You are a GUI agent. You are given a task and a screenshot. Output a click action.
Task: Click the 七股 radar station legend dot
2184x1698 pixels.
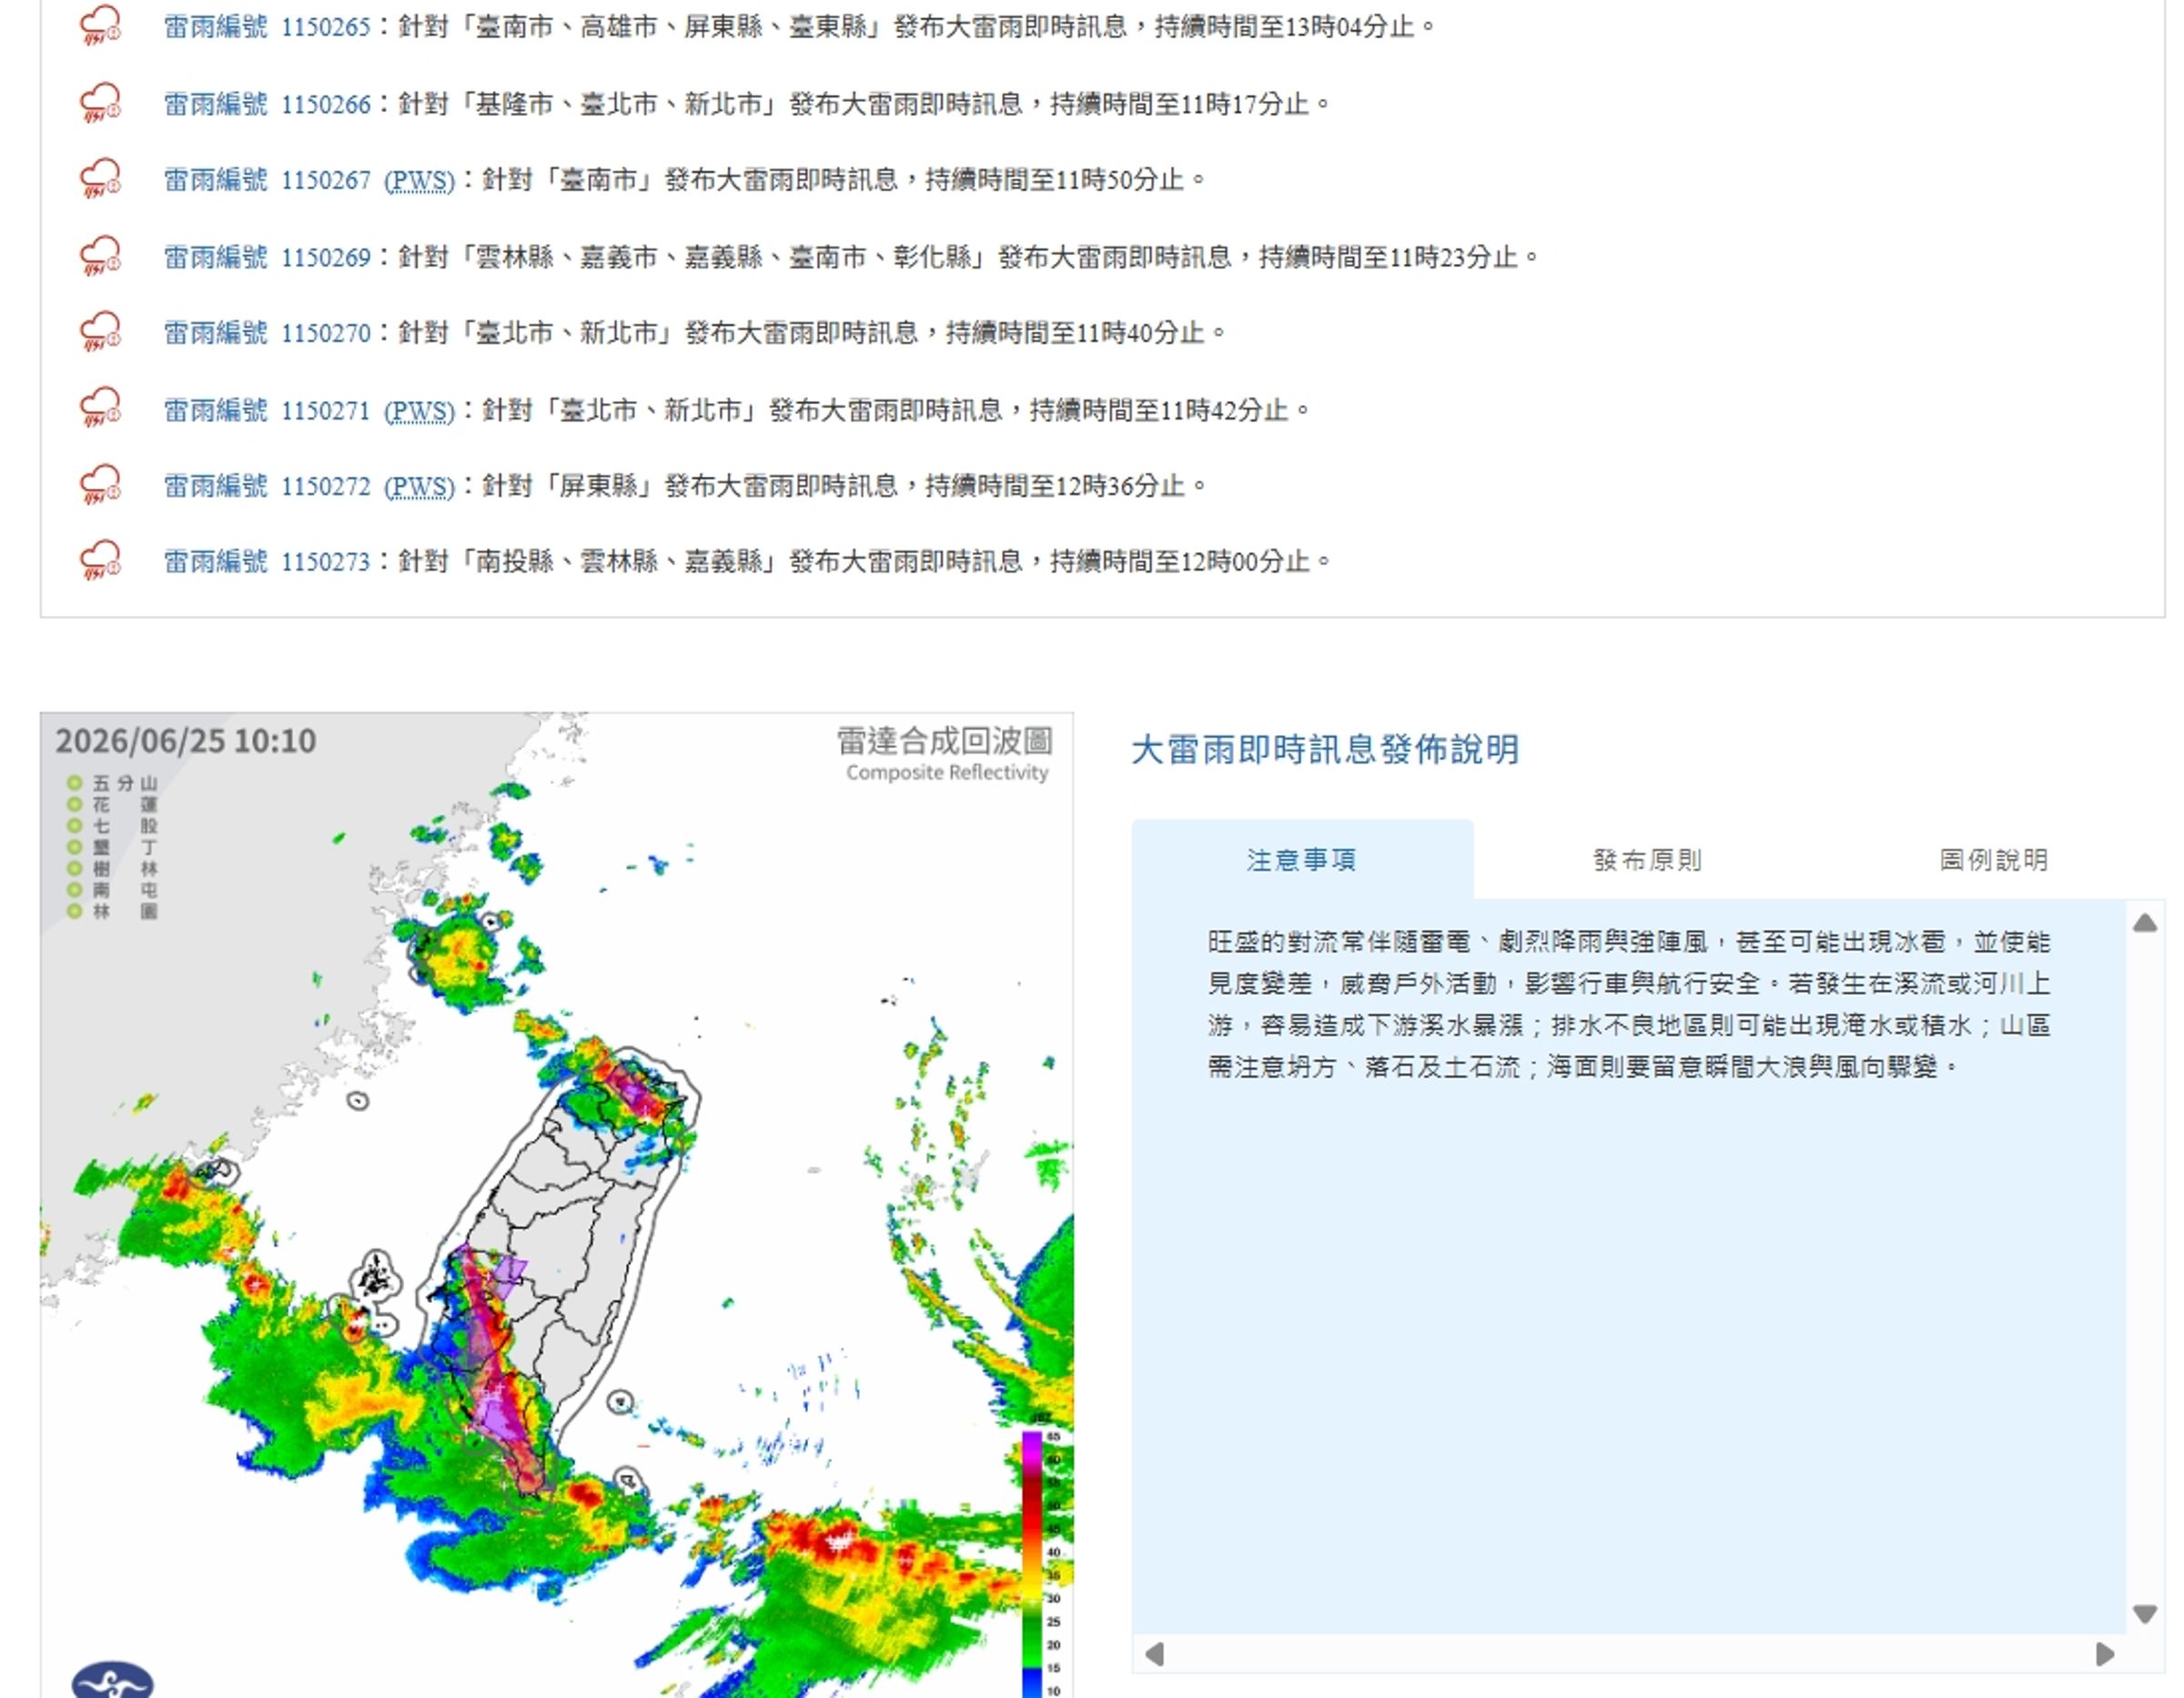[74, 826]
